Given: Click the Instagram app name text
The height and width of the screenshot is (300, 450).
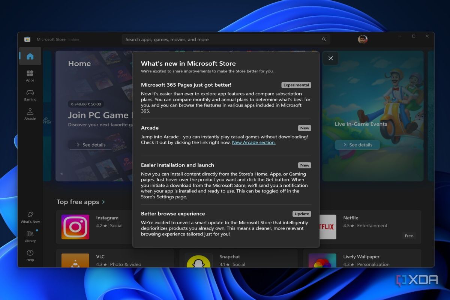Looking at the screenshot, I should point(107,218).
